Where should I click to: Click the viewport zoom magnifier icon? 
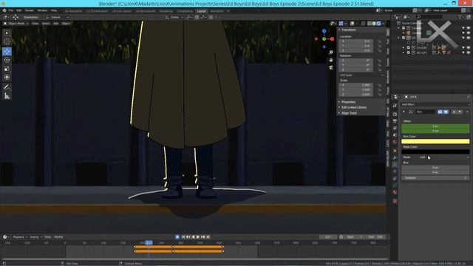pos(331,52)
